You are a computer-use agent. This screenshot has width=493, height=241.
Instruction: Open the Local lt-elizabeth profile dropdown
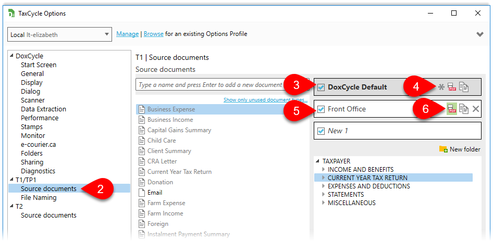60,34
